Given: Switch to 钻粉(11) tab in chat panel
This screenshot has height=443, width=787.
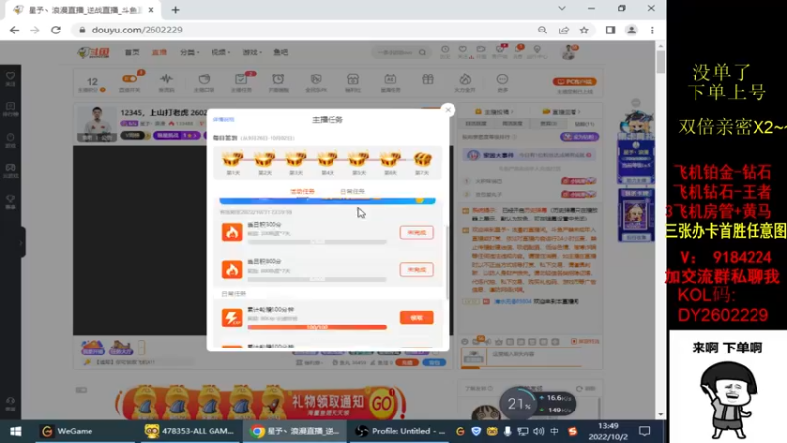Looking at the screenshot, I should point(584,124).
